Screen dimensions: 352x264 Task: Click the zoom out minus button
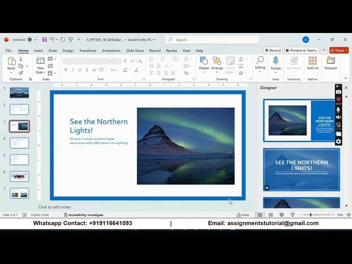(x=301, y=215)
